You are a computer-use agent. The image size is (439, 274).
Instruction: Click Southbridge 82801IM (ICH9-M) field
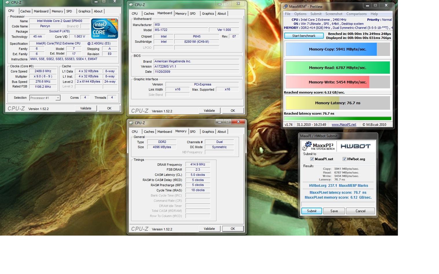coord(196,42)
